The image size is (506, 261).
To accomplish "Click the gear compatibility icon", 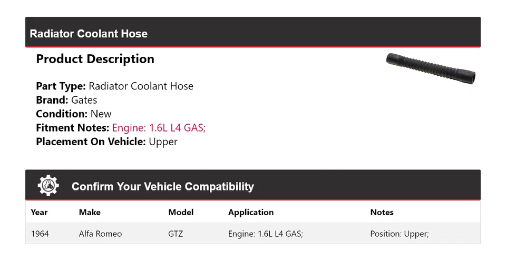I will pyautogui.click(x=48, y=186).
